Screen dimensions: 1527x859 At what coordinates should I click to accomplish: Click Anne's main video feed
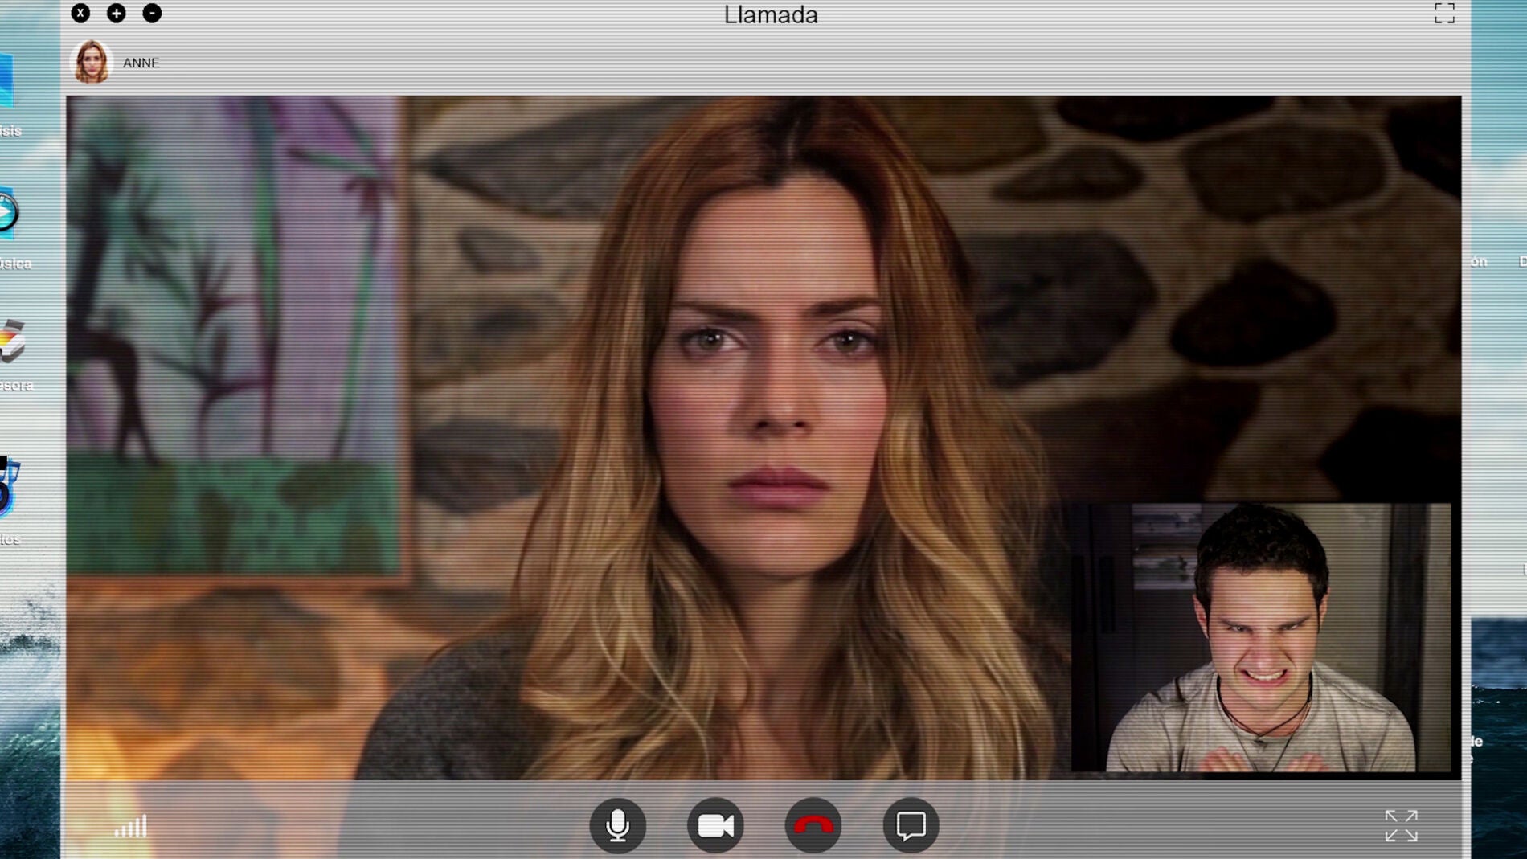(563, 438)
